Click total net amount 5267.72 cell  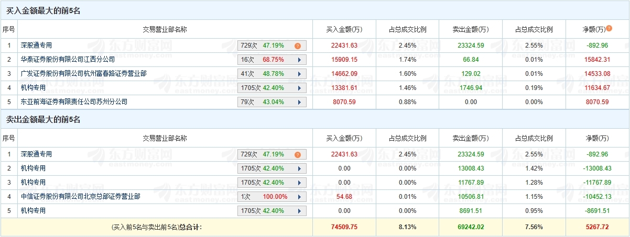pyautogui.click(x=597, y=227)
